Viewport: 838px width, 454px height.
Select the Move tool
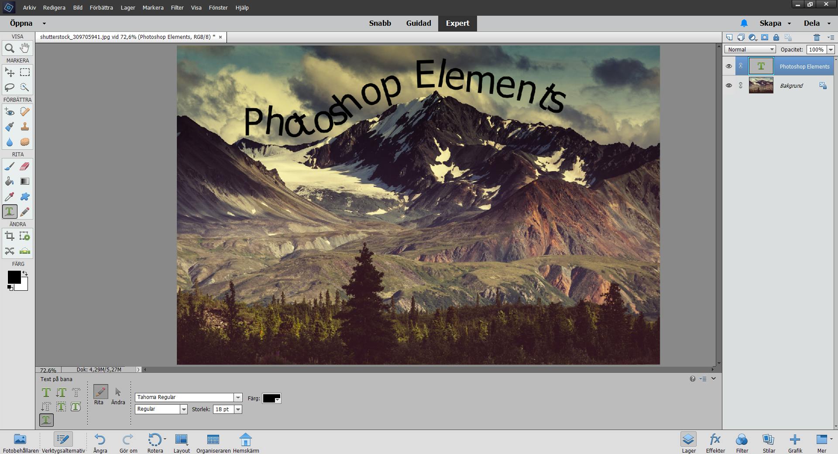10,72
